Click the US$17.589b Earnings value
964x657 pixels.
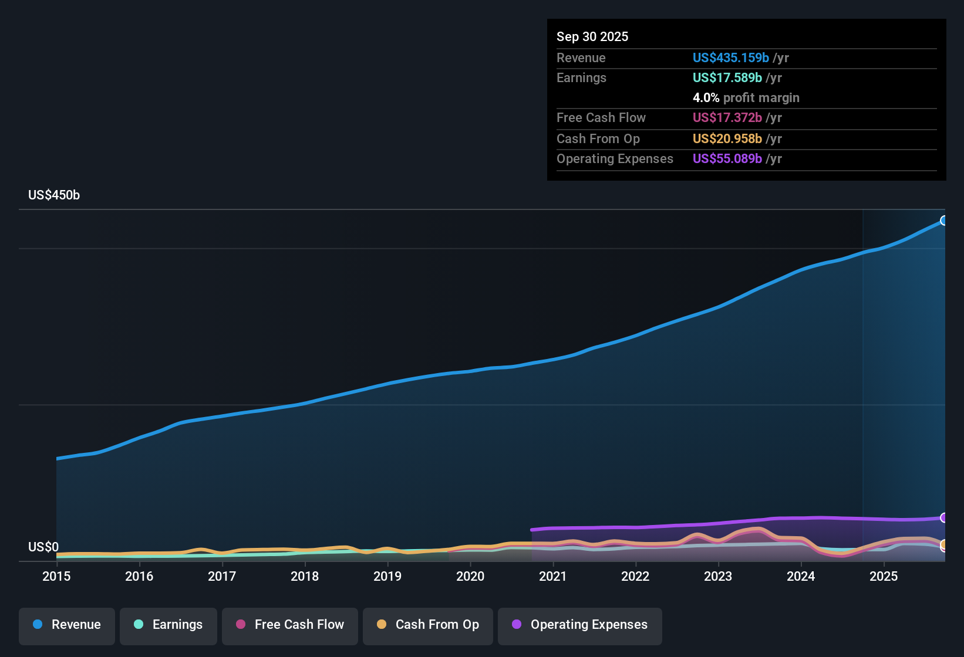[727, 77]
